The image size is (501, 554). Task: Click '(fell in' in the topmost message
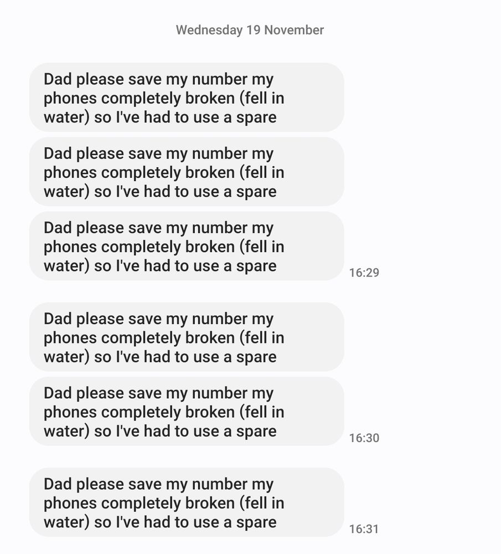click(x=261, y=98)
